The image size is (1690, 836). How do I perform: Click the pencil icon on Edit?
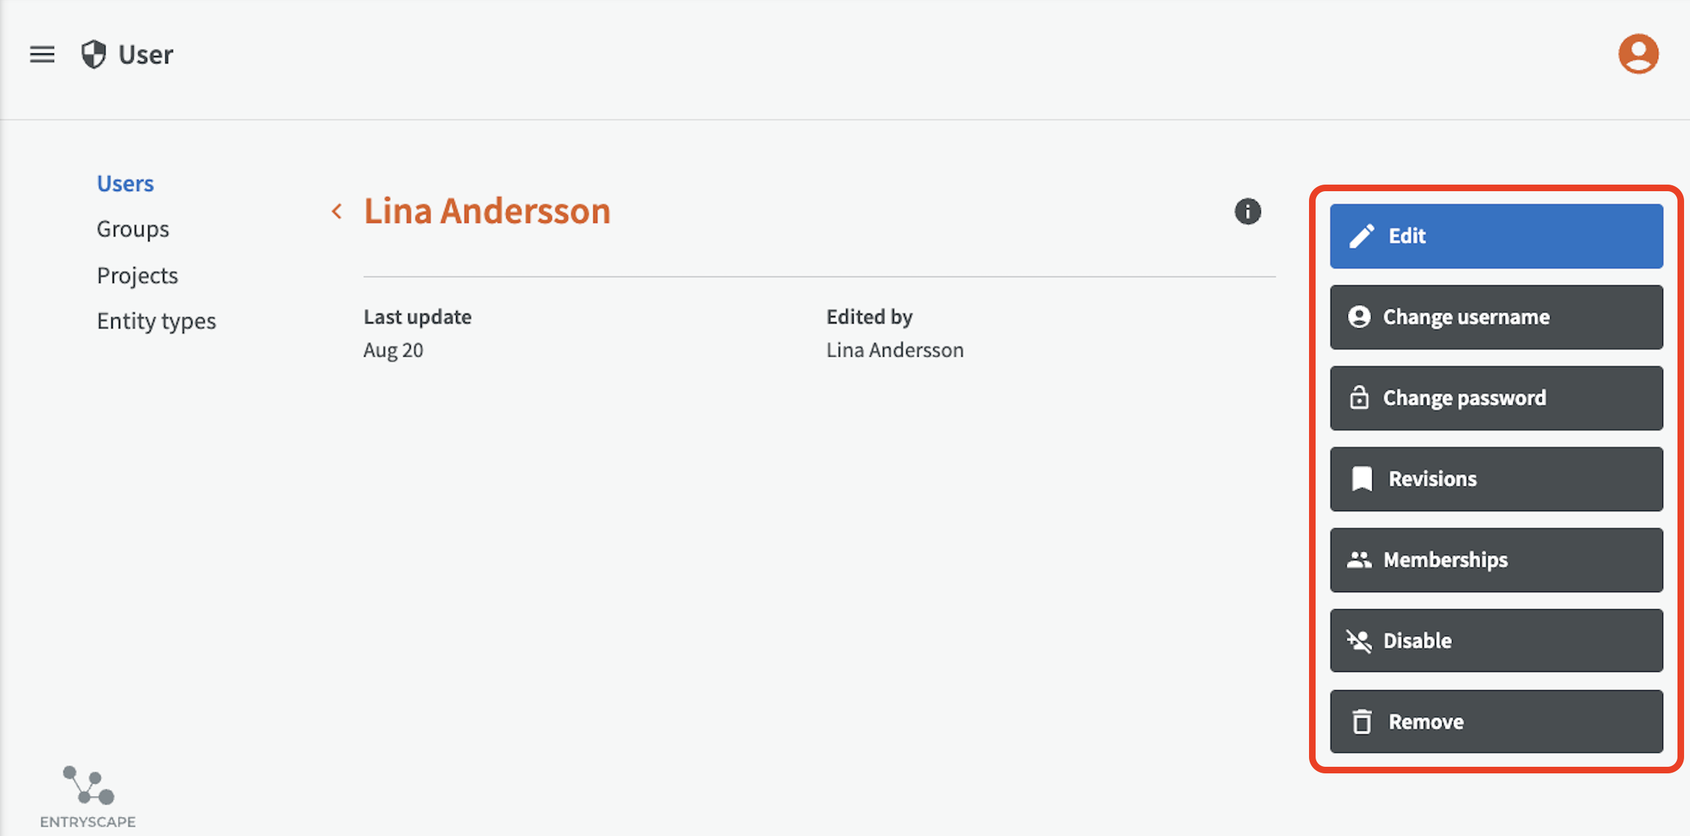tap(1362, 236)
